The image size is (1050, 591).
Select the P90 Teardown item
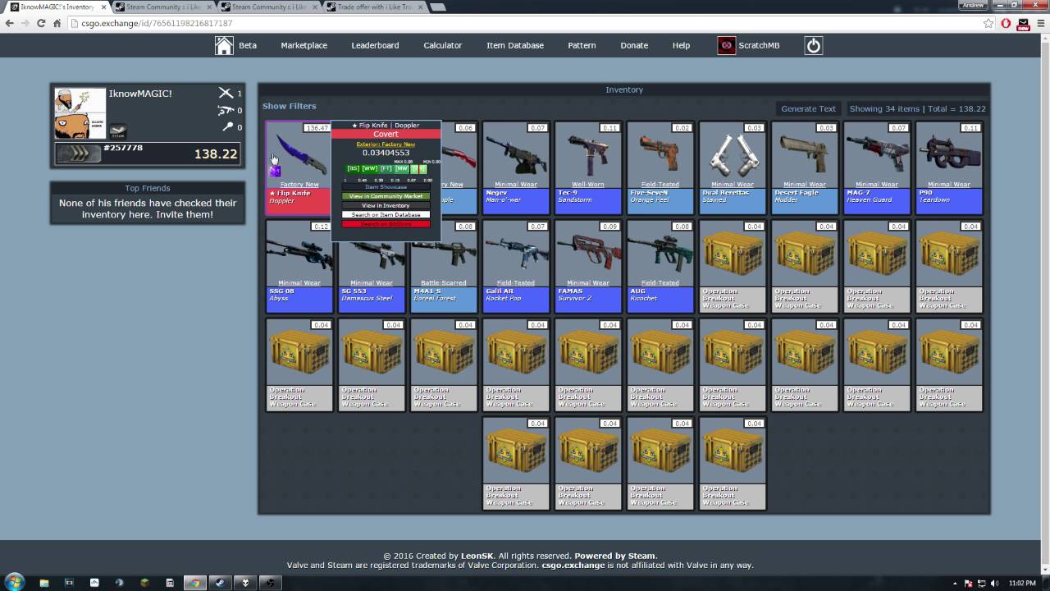(x=948, y=167)
